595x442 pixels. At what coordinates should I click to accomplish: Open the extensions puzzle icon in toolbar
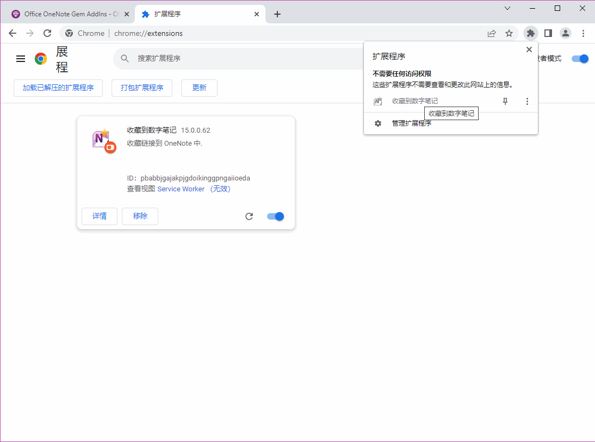pyautogui.click(x=530, y=33)
